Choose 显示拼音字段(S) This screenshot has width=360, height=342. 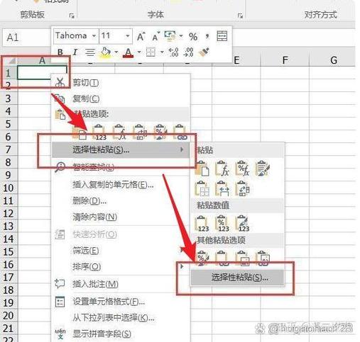[121, 334]
